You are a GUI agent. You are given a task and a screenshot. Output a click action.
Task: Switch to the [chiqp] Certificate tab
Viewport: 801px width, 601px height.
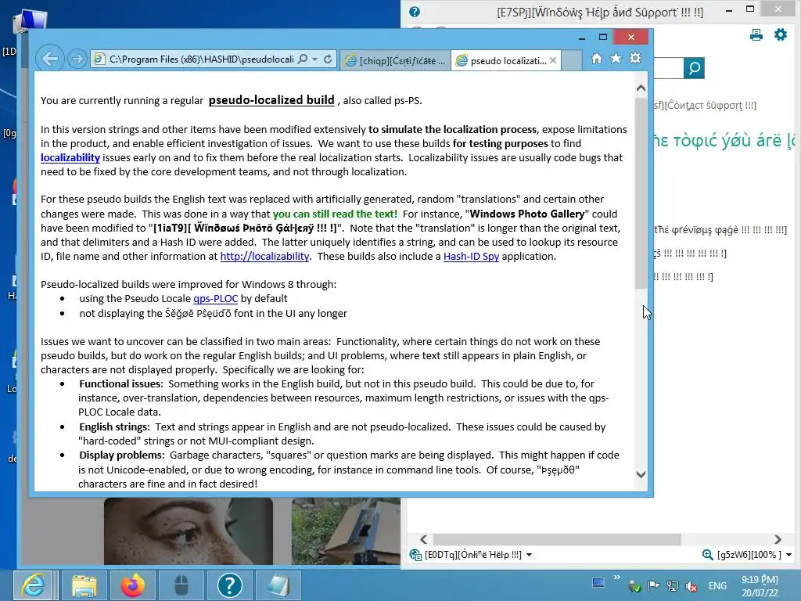click(x=395, y=60)
